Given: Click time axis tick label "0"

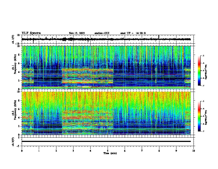Looking at the screenshot, I should [22, 151].
